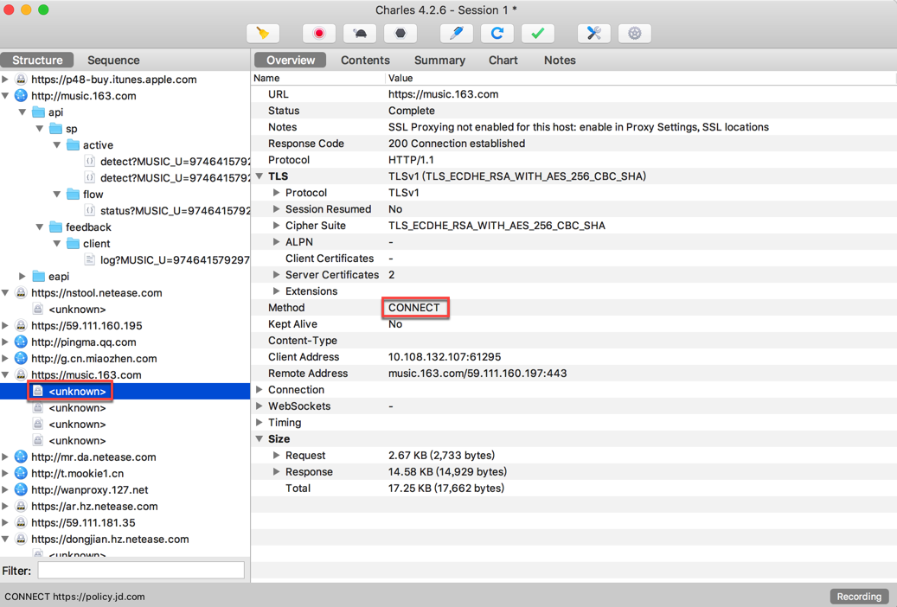
Task: Collapse the TLS section in Overview
Action: tap(259, 176)
